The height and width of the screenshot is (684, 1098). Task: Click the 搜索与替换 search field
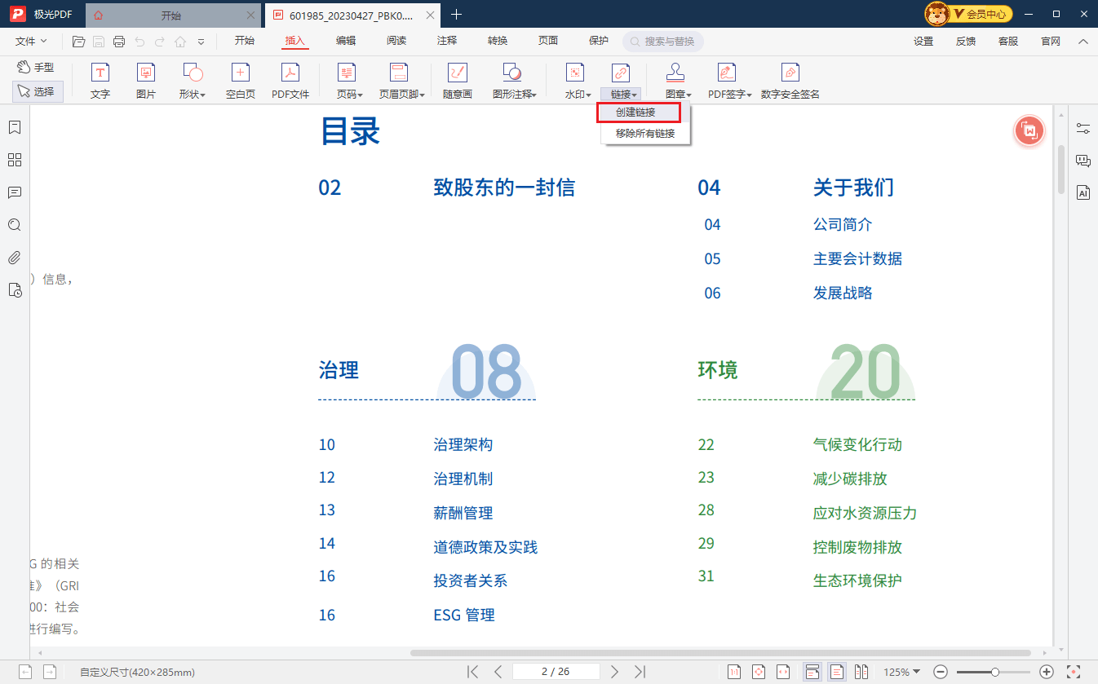click(x=663, y=42)
